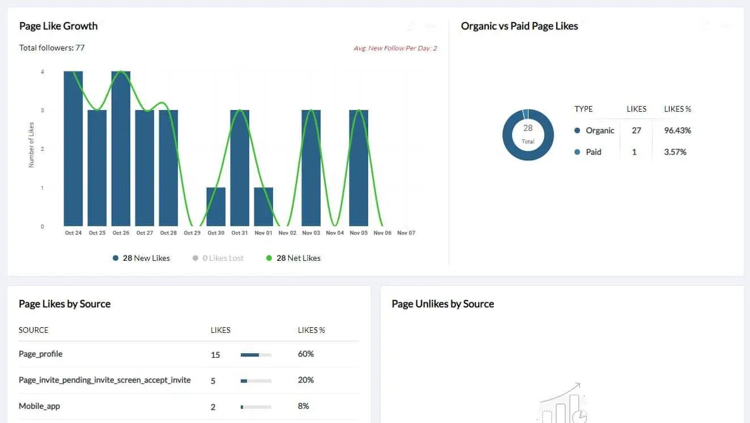Image resolution: width=750 pixels, height=423 pixels.
Task: Toggle the New Likes legend item
Action: tap(141, 258)
